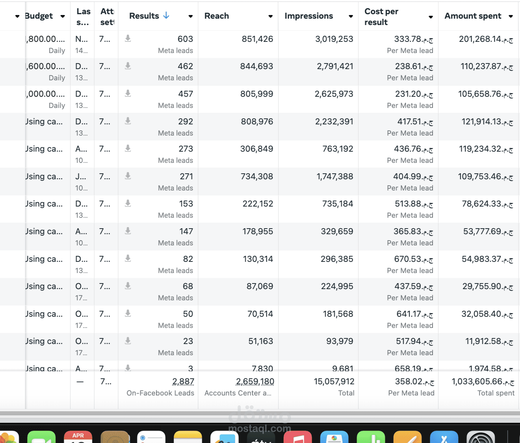Select the reach value 808,976
The width and height of the screenshot is (520, 443).
coord(257,121)
